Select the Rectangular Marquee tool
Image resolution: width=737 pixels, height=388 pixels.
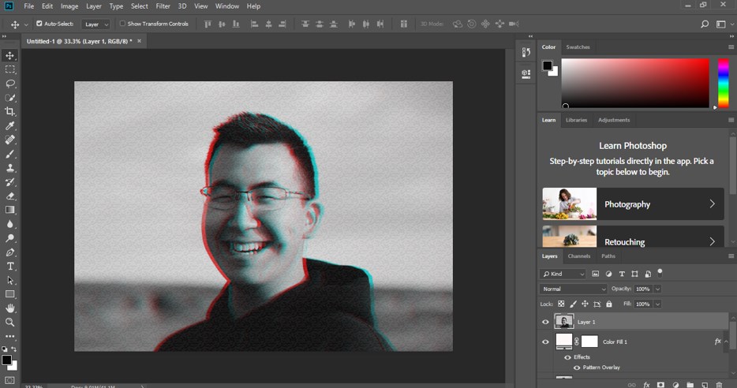click(10, 69)
